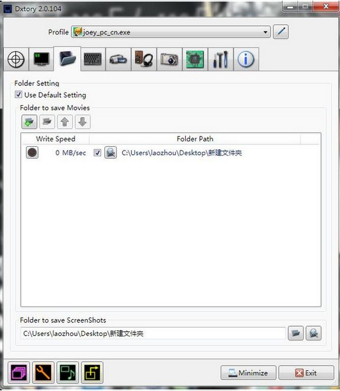340x391 pixels.
Task: Switch to the Overlay monitor tab
Action: click(41, 60)
